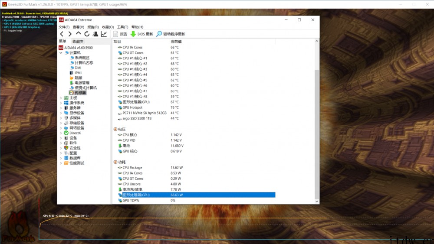The image size is (434, 244).
Task: Expand the 多媒体 tree node
Action: [x=61, y=118]
